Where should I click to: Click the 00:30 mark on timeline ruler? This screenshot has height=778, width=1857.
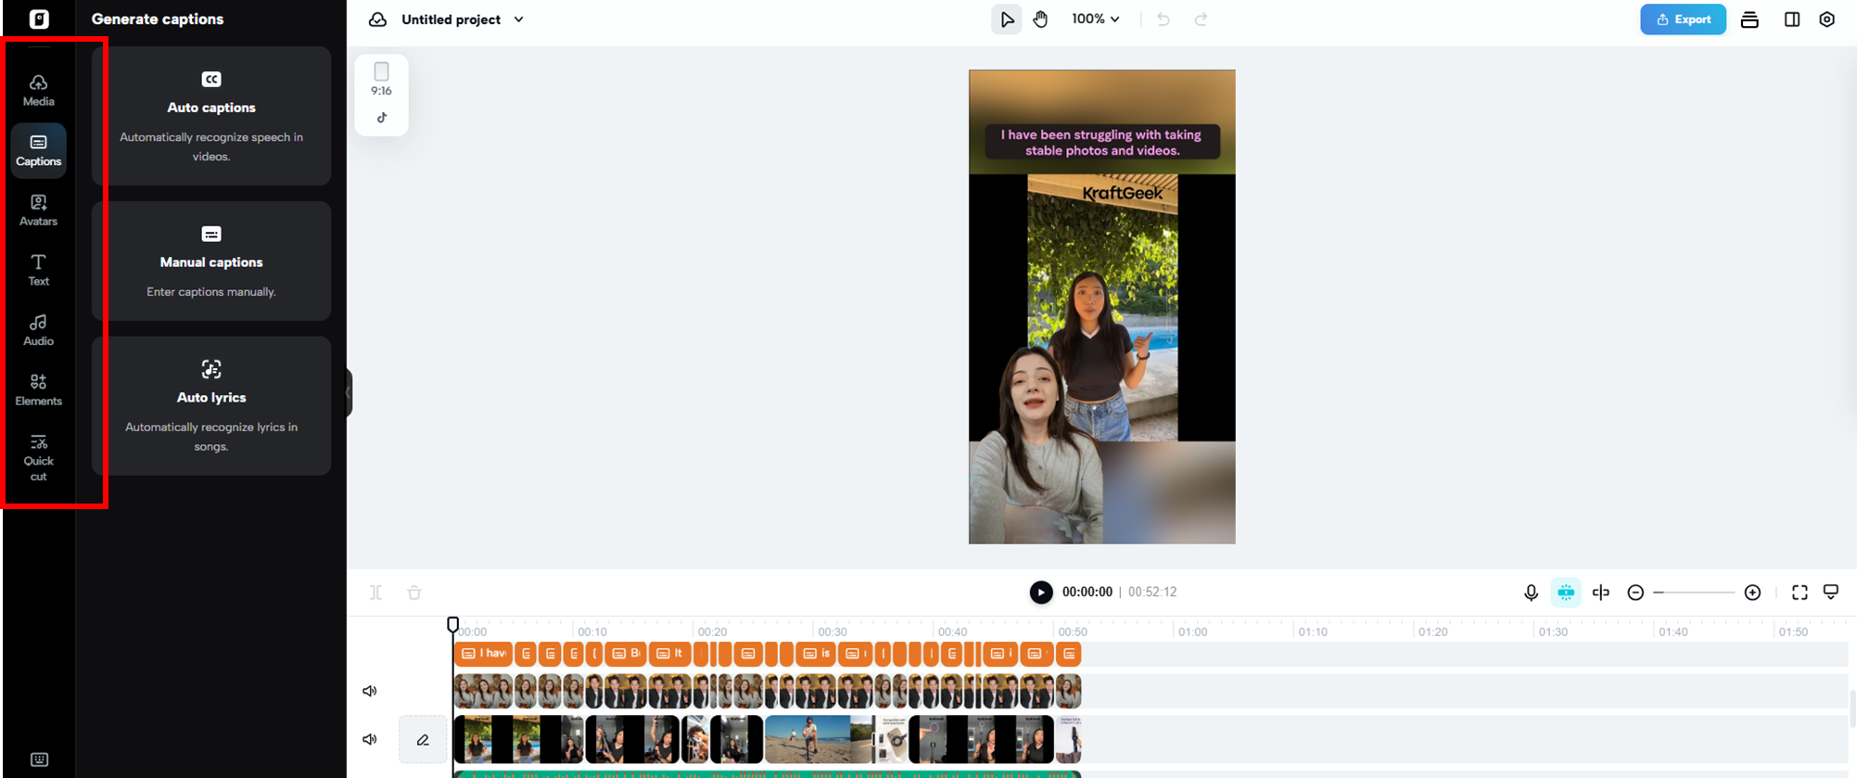(832, 631)
